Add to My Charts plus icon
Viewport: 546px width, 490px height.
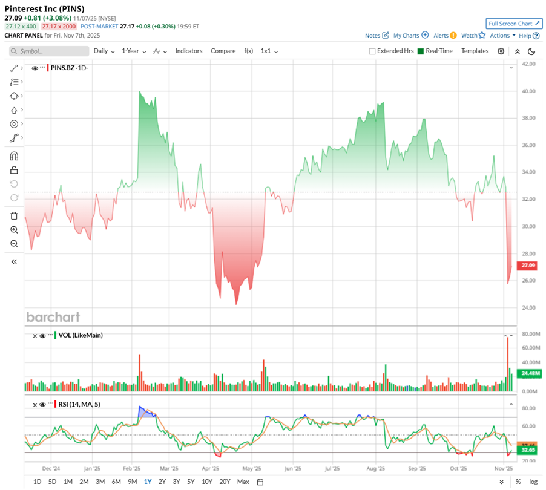(425, 35)
